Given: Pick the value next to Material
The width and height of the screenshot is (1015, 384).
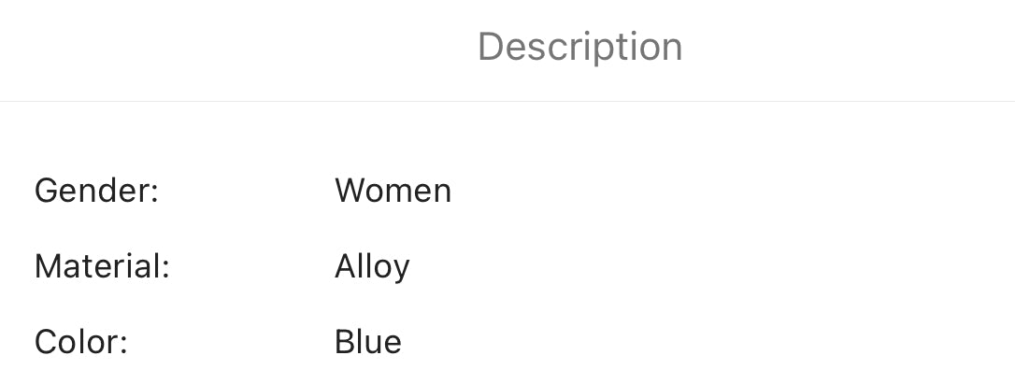Looking at the screenshot, I should coord(372,266).
